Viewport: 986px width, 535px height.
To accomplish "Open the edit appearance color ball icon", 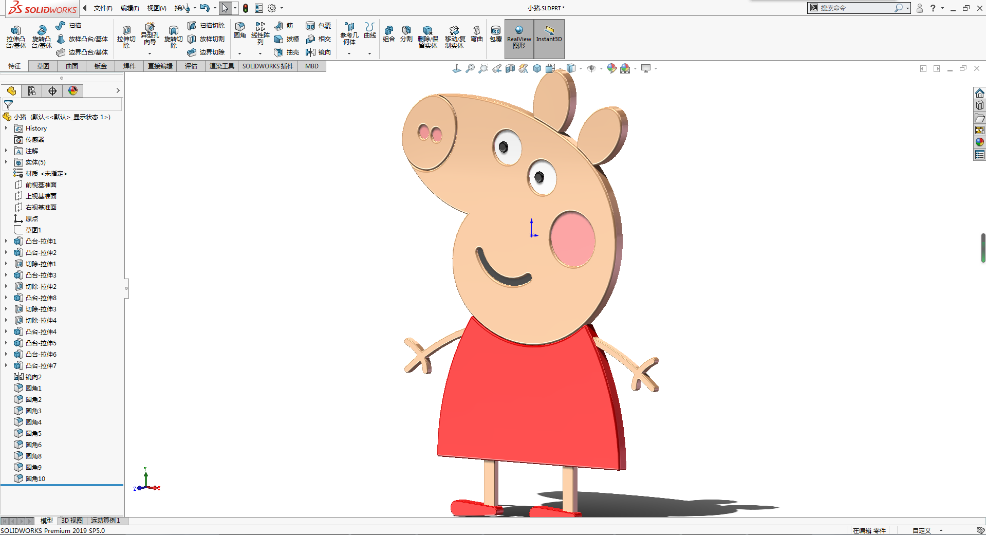I will [611, 68].
